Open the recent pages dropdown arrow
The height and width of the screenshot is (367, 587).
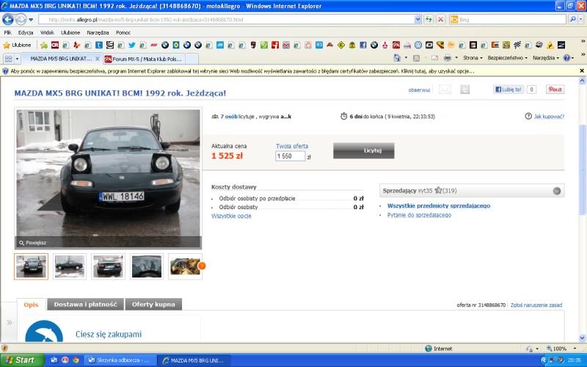(31, 20)
